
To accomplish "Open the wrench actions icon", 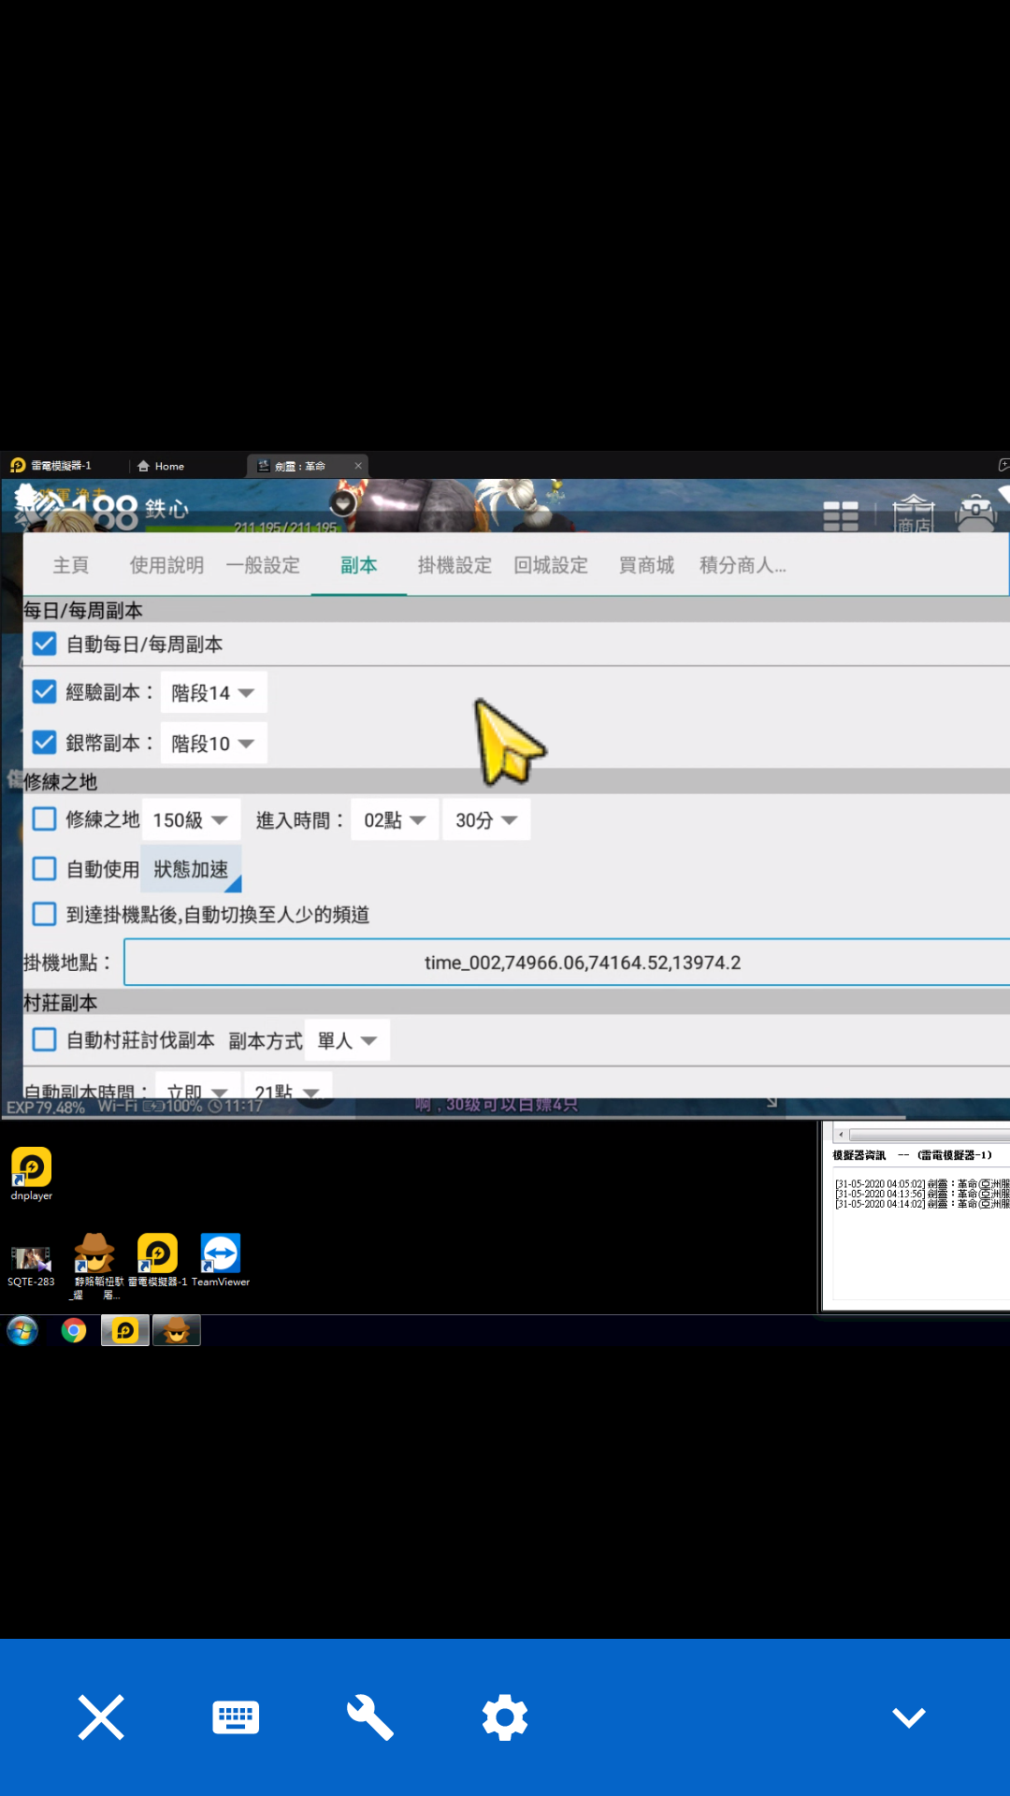I will 370,1717.
